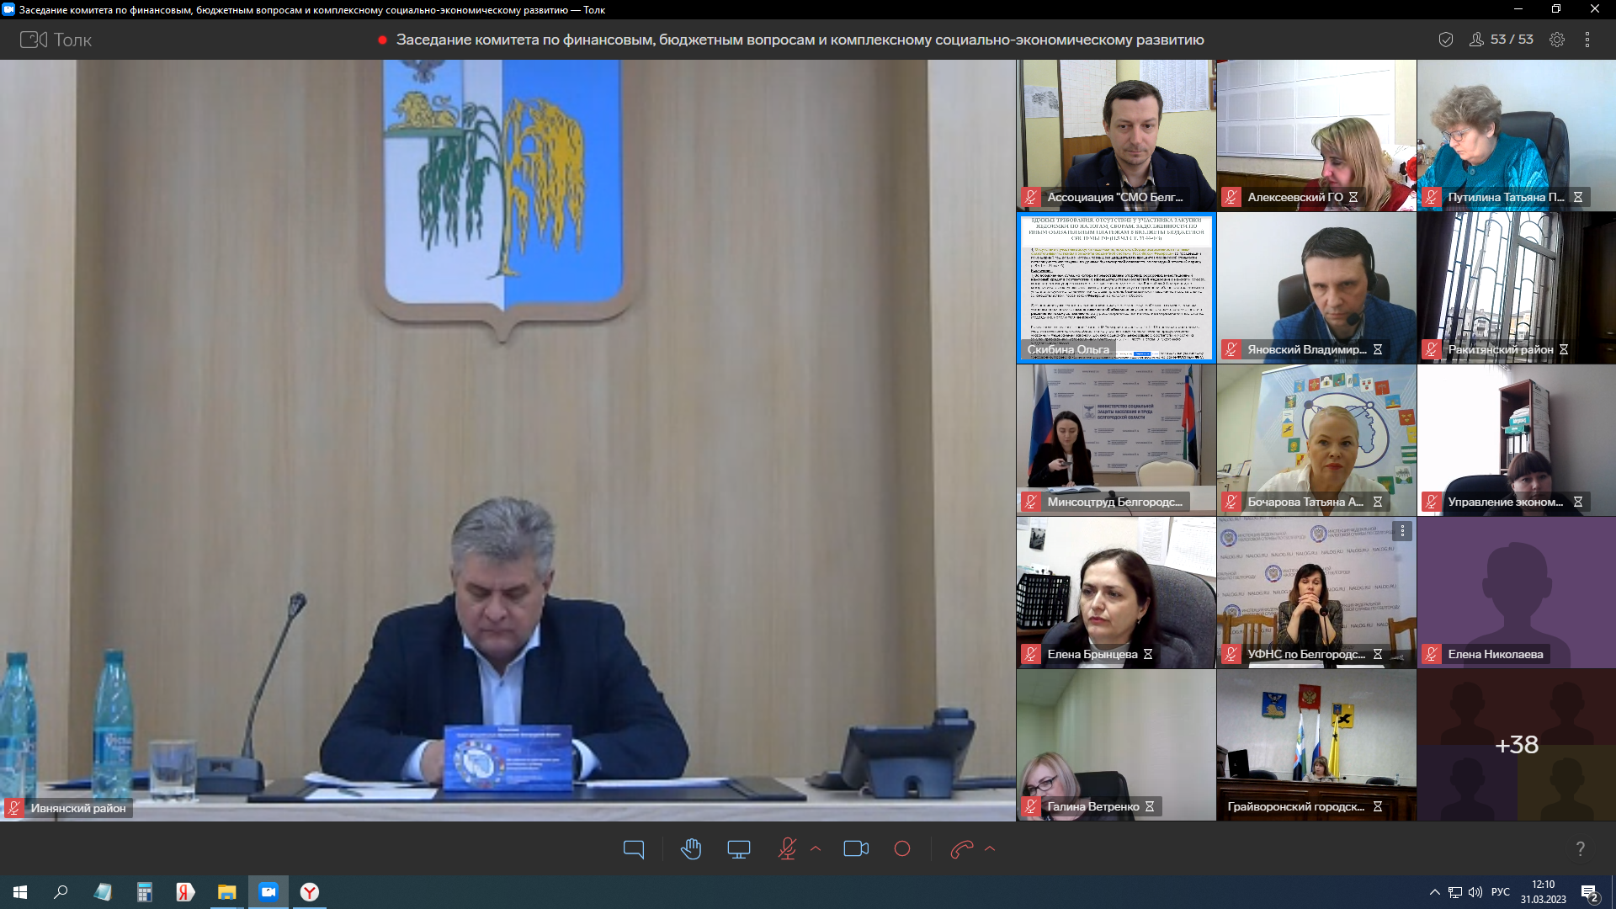Image resolution: width=1616 pixels, height=909 pixels.
Task: Open Calculator from taskbar
Action: click(x=145, y=892)
